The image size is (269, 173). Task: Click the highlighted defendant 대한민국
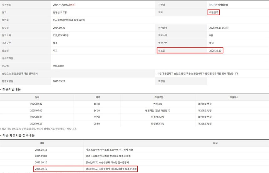[x=214, y=12]
